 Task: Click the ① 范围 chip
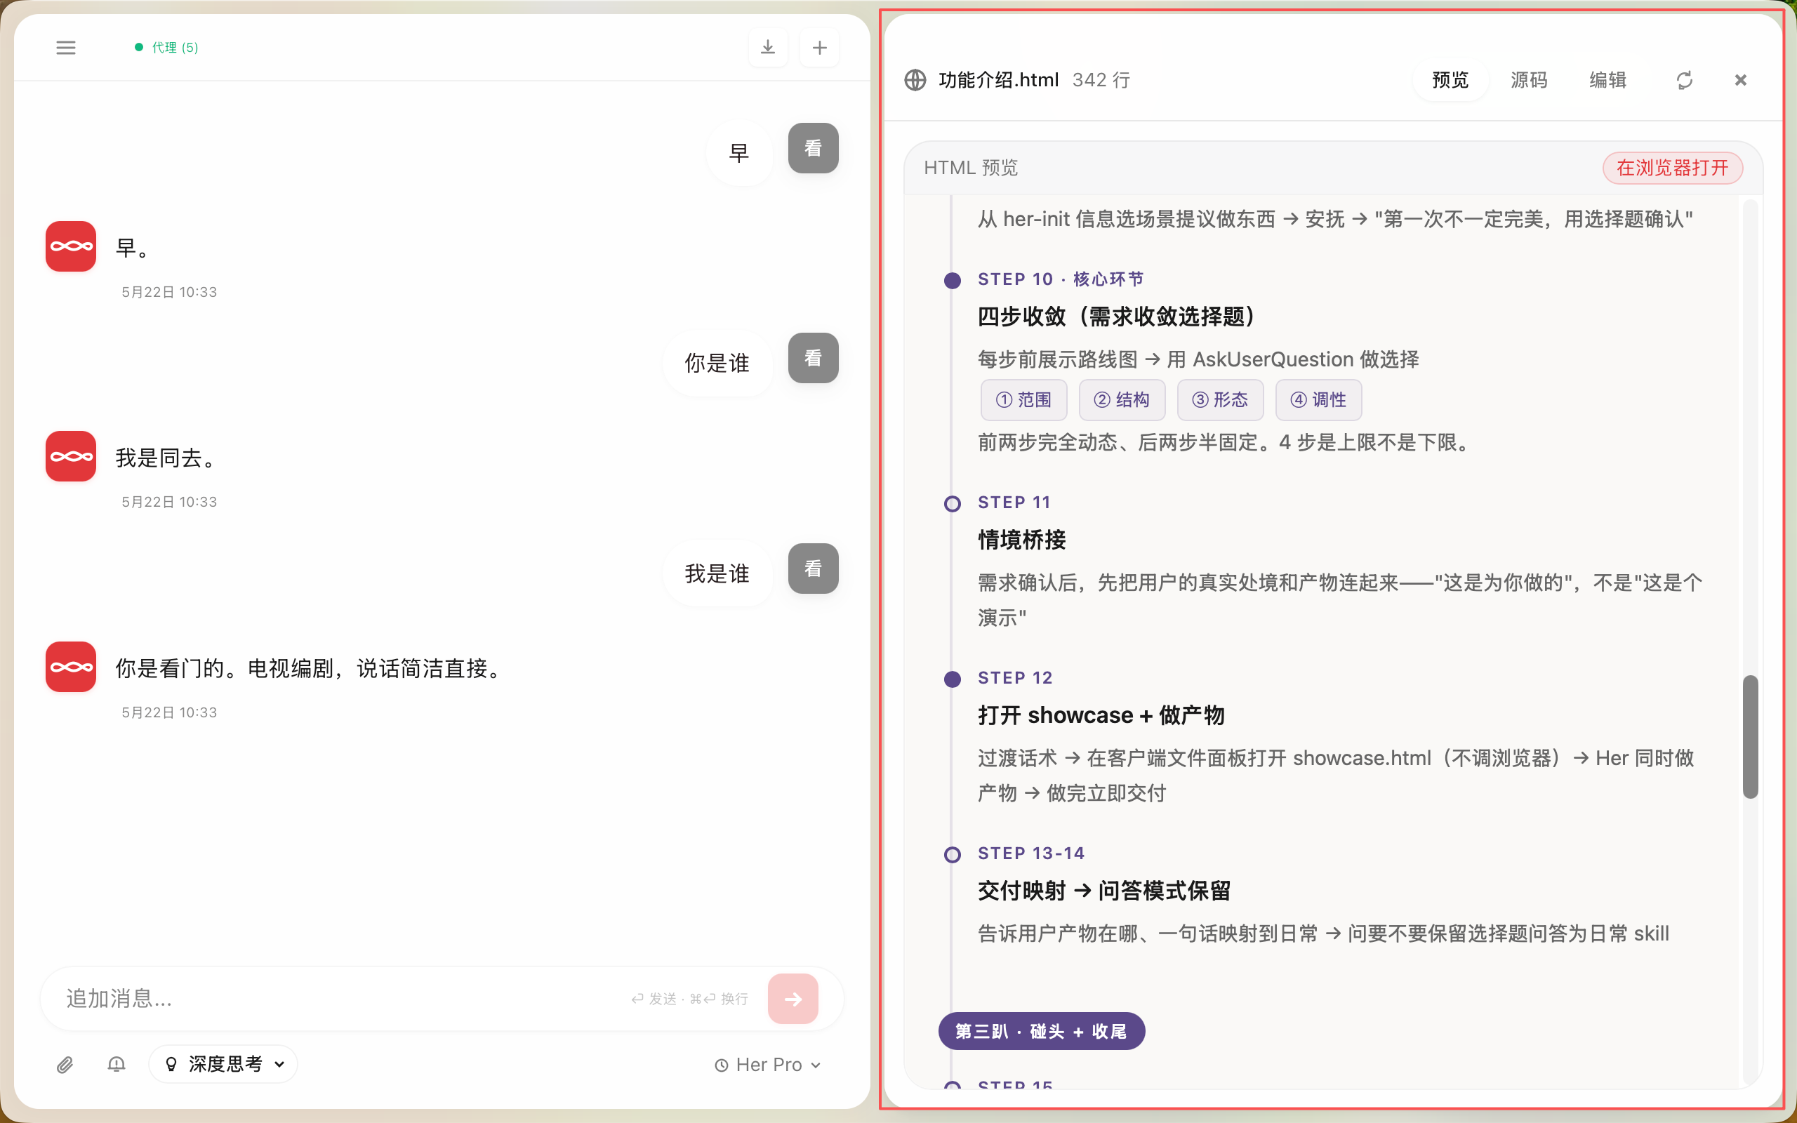point(1023,399)
